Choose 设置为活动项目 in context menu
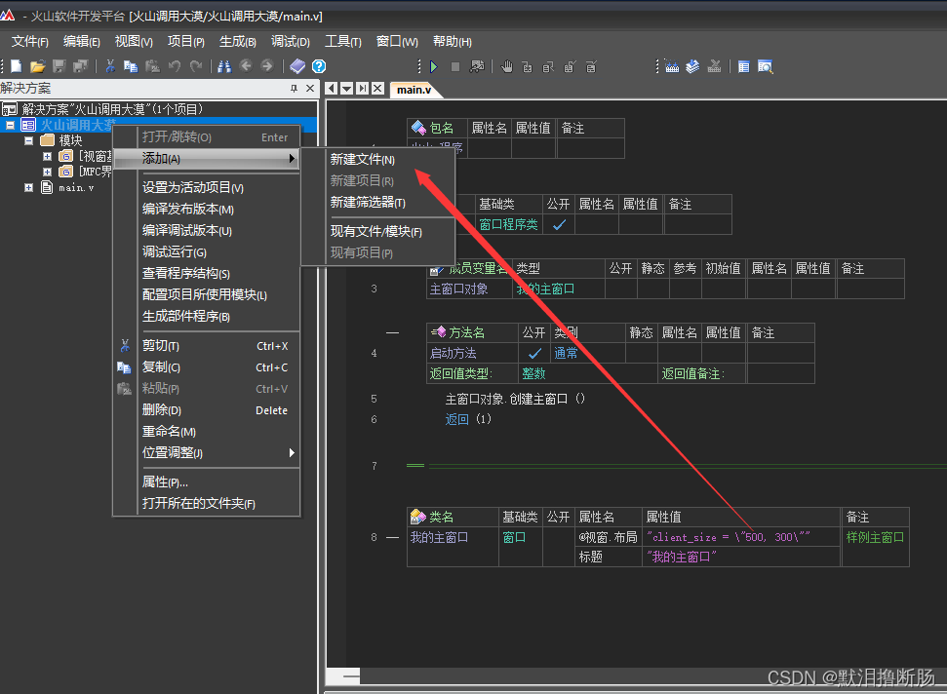 coord(192,187)
